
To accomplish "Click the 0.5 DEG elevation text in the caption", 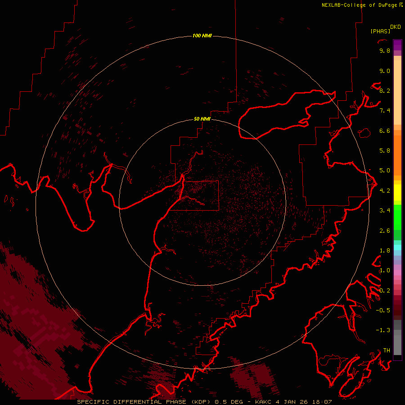I will pos(229,402).
